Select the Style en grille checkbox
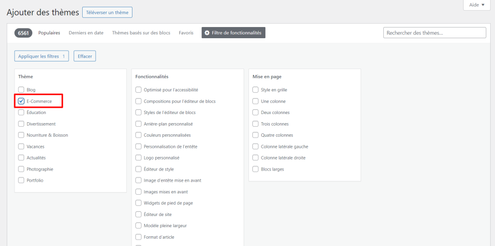 click(256, 90)
